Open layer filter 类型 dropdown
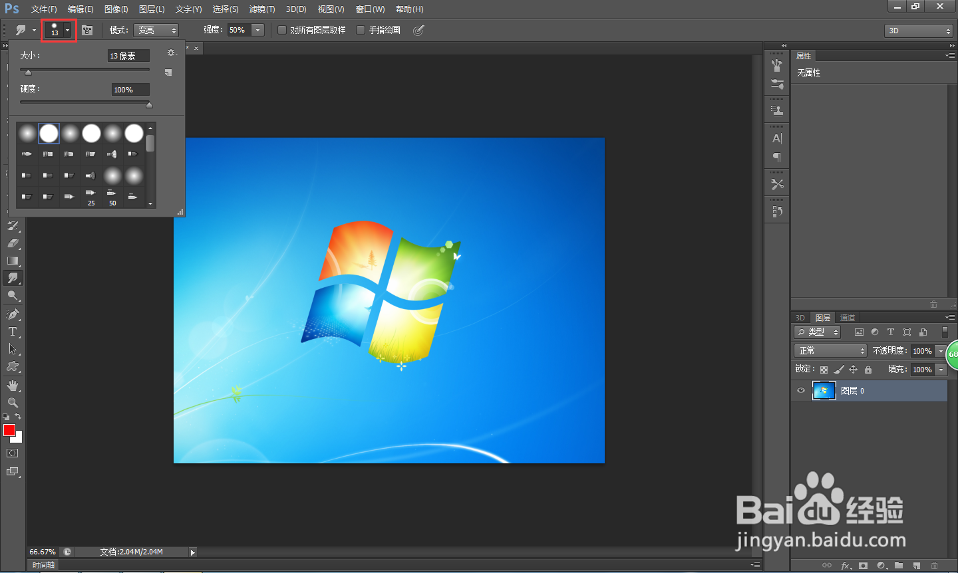Viewport: 958px width, 573px height. (817, 332)
